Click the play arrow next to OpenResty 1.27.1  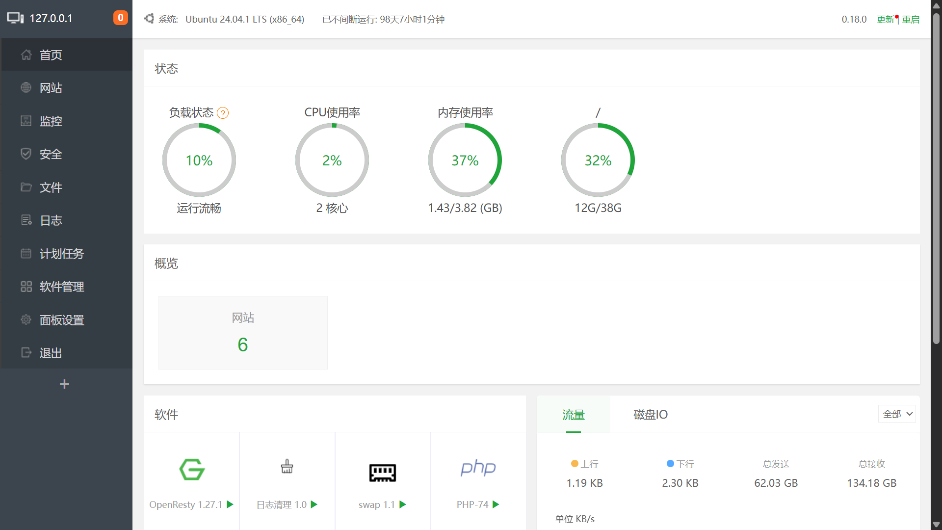(x=230, y=504)
